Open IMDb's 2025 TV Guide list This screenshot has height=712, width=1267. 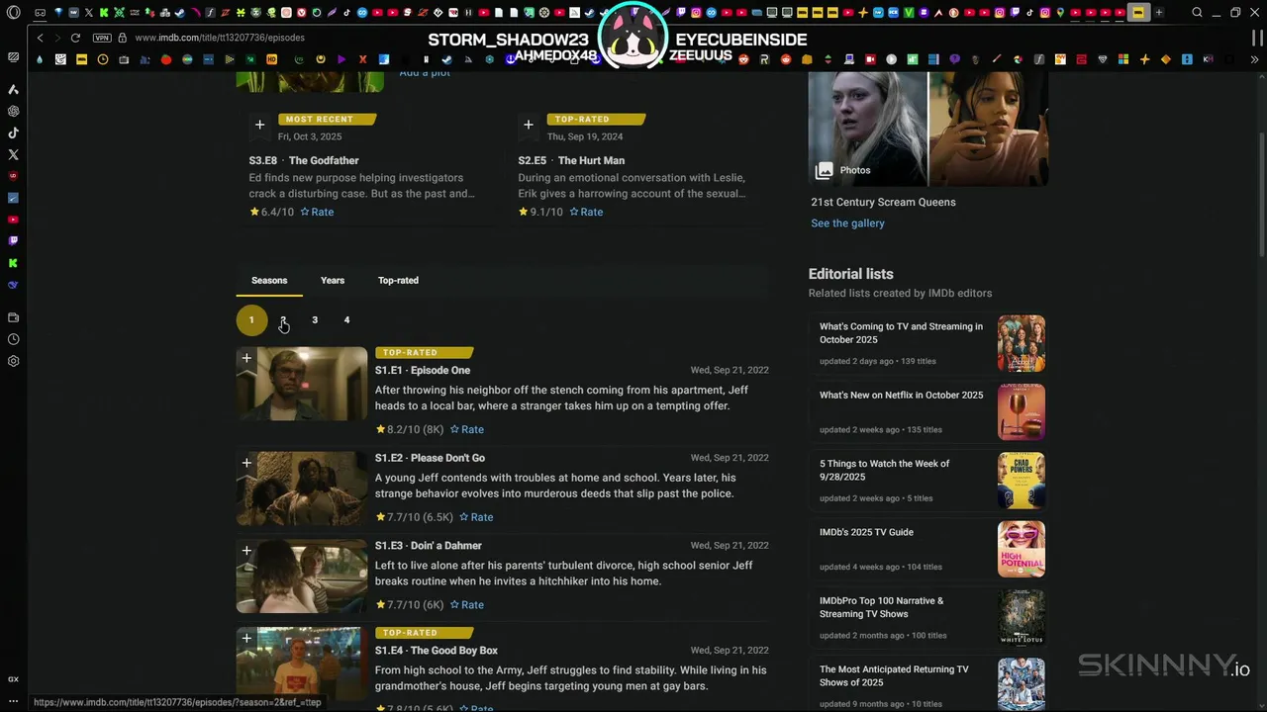866,533
